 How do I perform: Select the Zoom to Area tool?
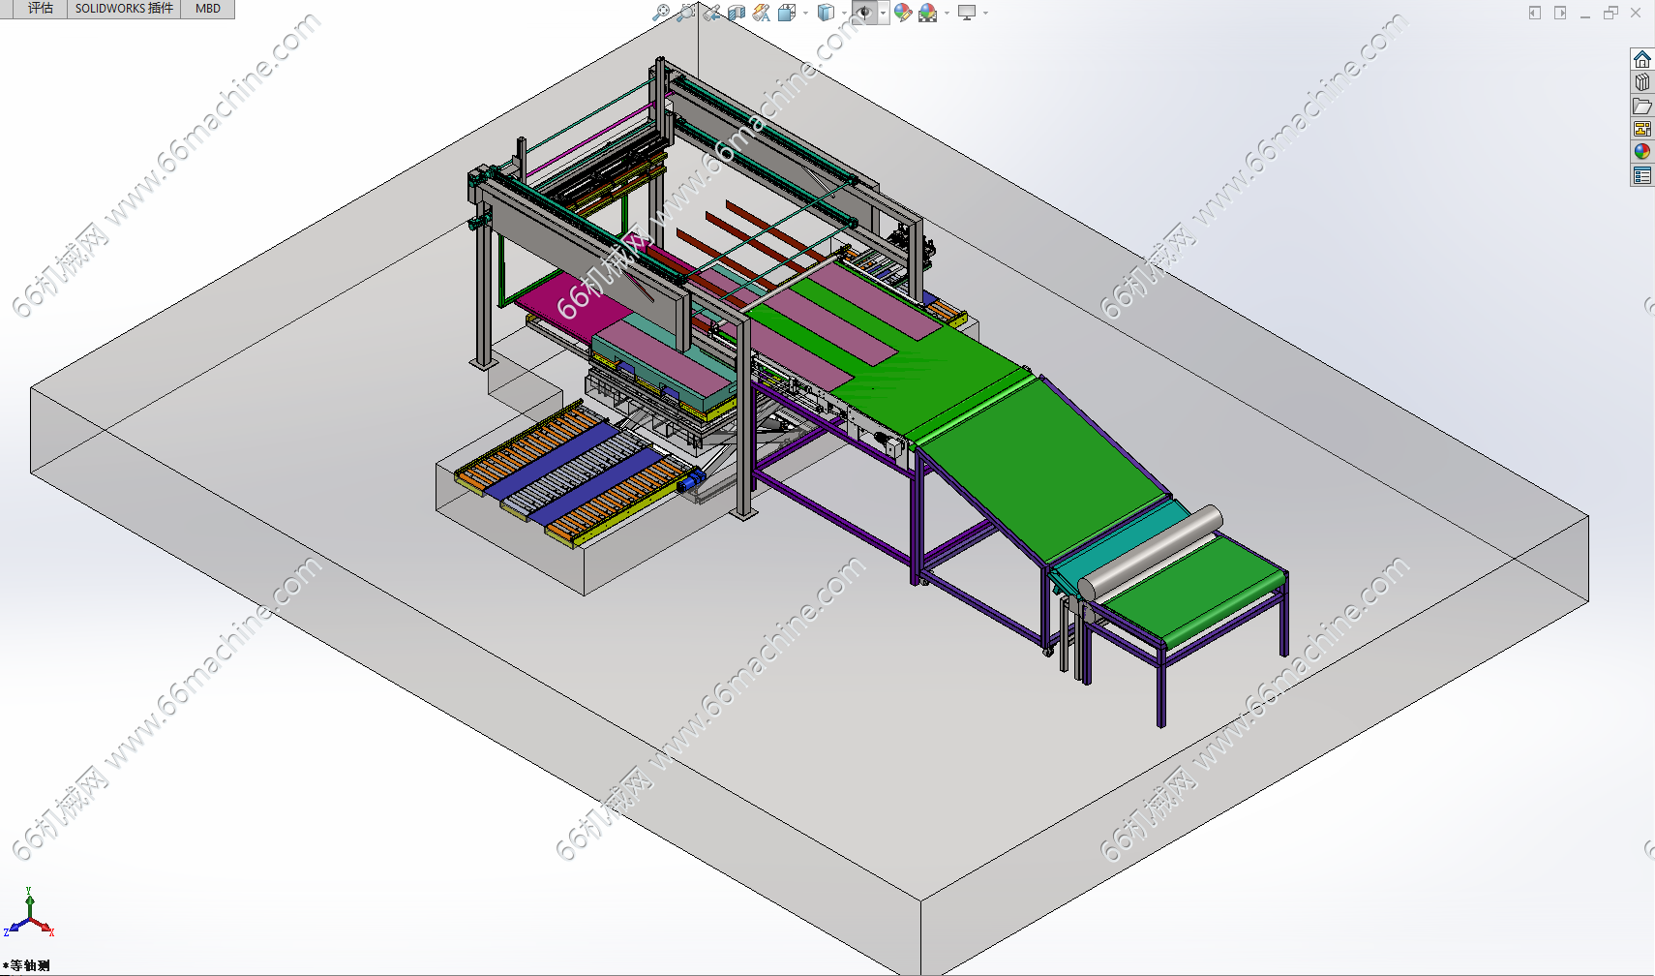(x=685, y=13)
